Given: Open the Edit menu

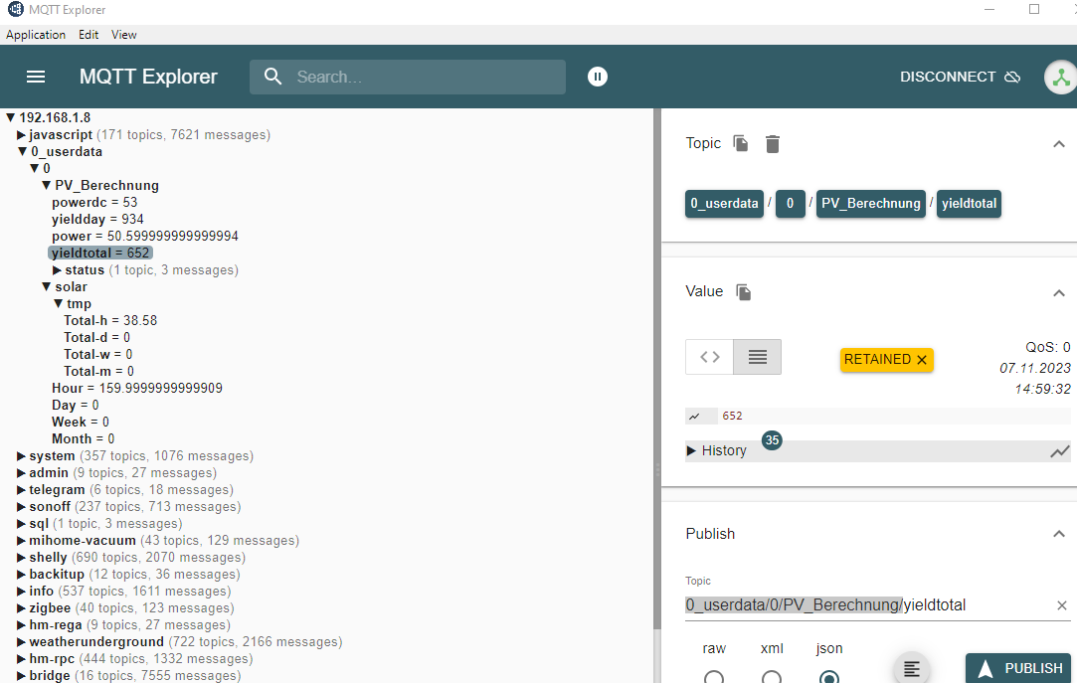Looking at the screenshot, I should [88, 35].
